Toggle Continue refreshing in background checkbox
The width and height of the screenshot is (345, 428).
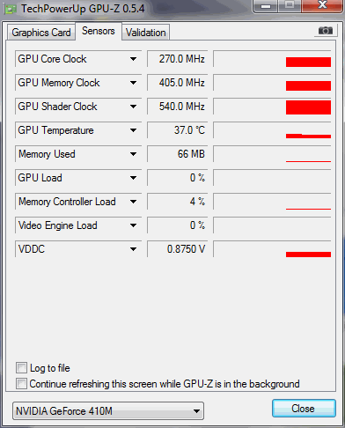[x=21, y=383]
